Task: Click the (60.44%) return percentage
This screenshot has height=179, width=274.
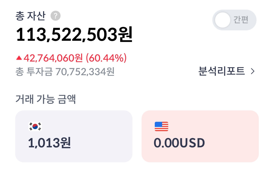Action: [x=106, y=58]
